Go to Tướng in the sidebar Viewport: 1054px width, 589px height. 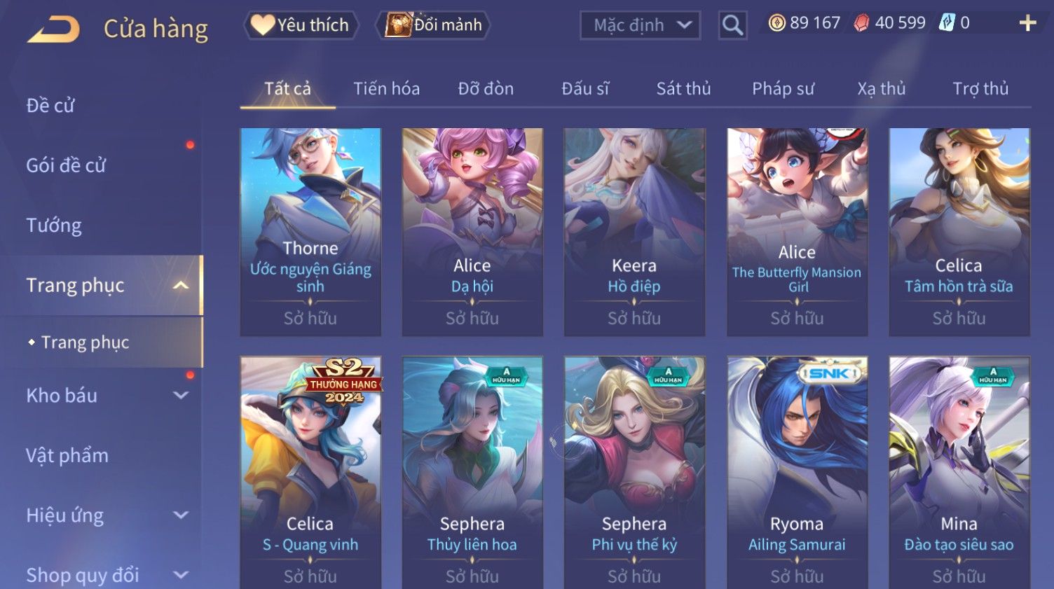pos(54,226)
